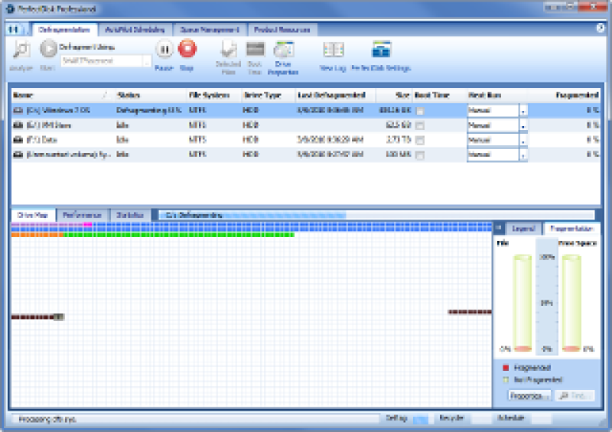Switch to the Legend tab
The height and width of the screenshot is (432, 612).
pyautogui.click(x=523, y=229)
